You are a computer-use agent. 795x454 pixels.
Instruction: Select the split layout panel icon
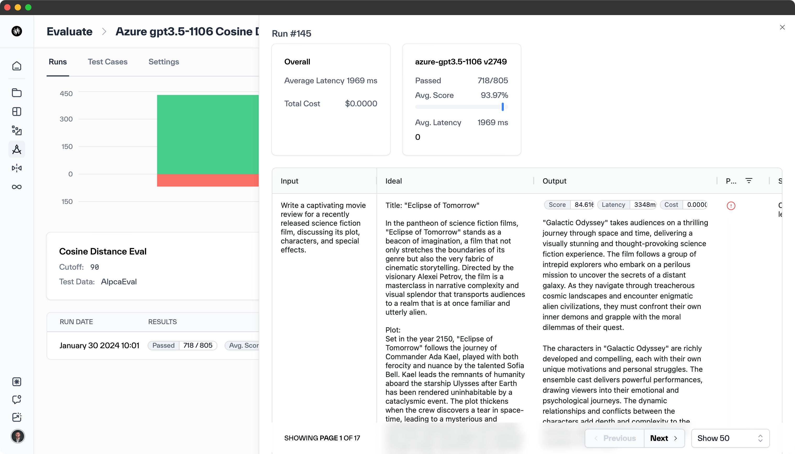tap(16, 112)
